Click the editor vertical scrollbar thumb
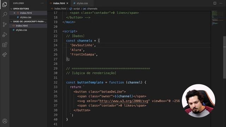The height and width of the screenshot is (127, 226). 225,57
